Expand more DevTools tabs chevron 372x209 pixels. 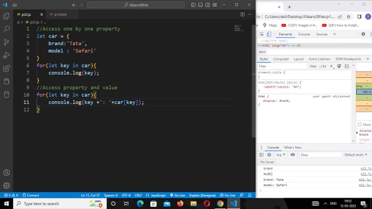(334, 34)
